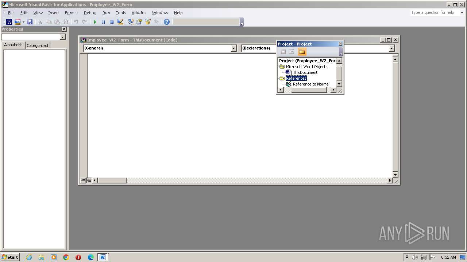Click the Cut scissors icon
The height and width of the screenshot is (262, 467).
click(x=40, y=22)
